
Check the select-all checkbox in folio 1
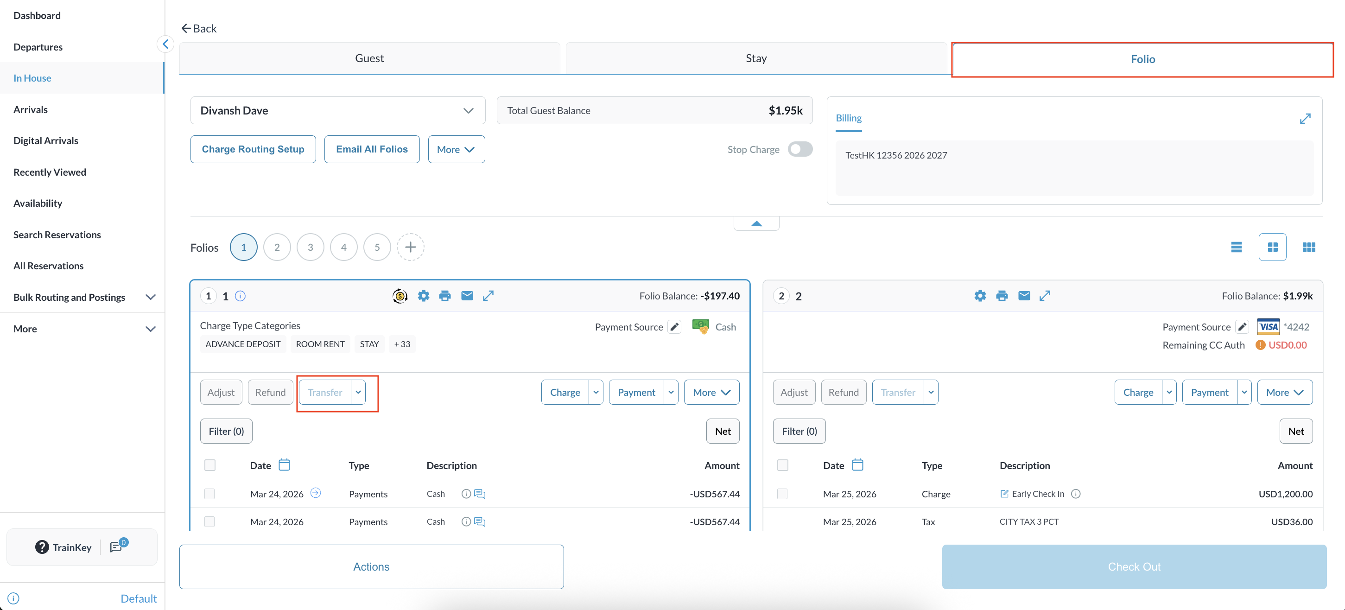(210, 465)
